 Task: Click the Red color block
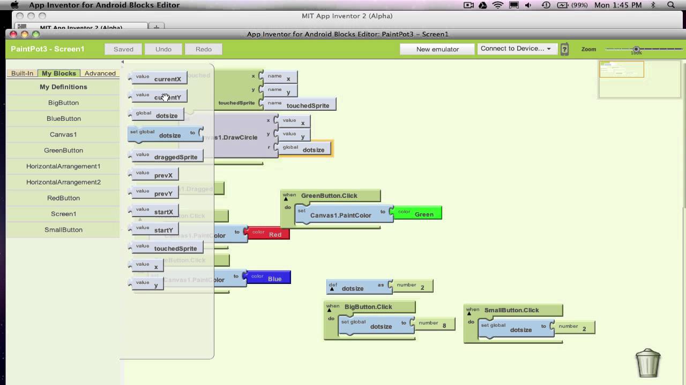point(268,233)
